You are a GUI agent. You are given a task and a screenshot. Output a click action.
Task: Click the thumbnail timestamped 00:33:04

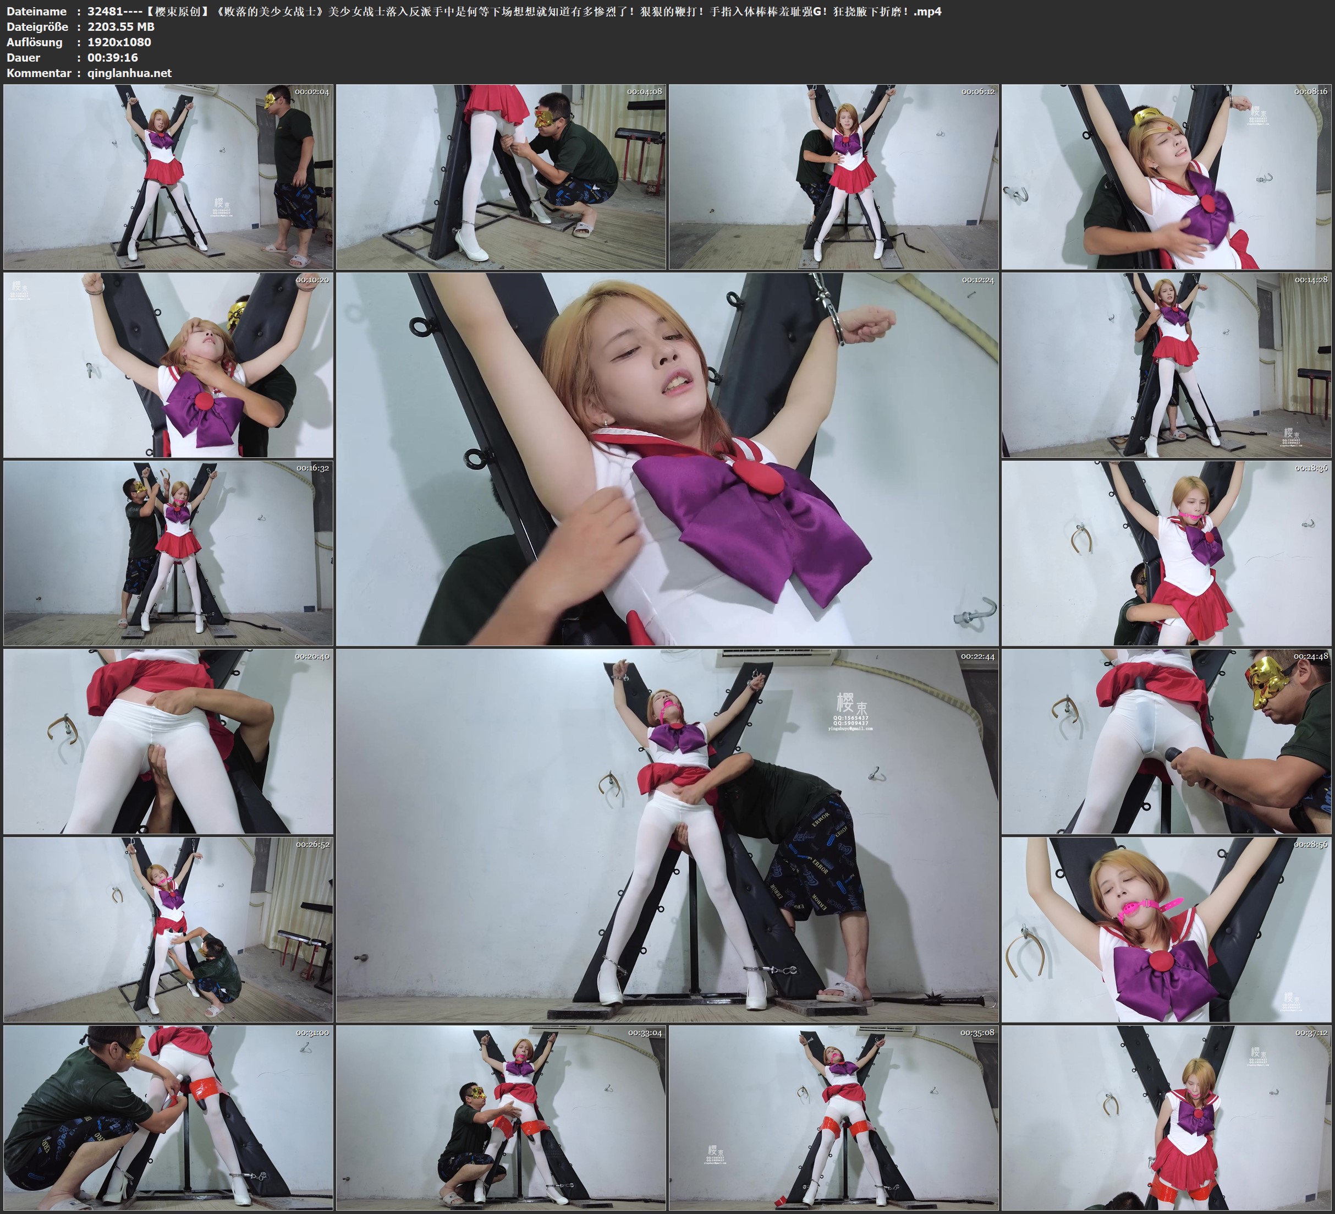click(501, 1118)
